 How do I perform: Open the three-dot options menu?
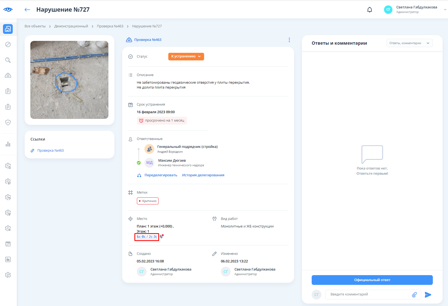[289, 40]
